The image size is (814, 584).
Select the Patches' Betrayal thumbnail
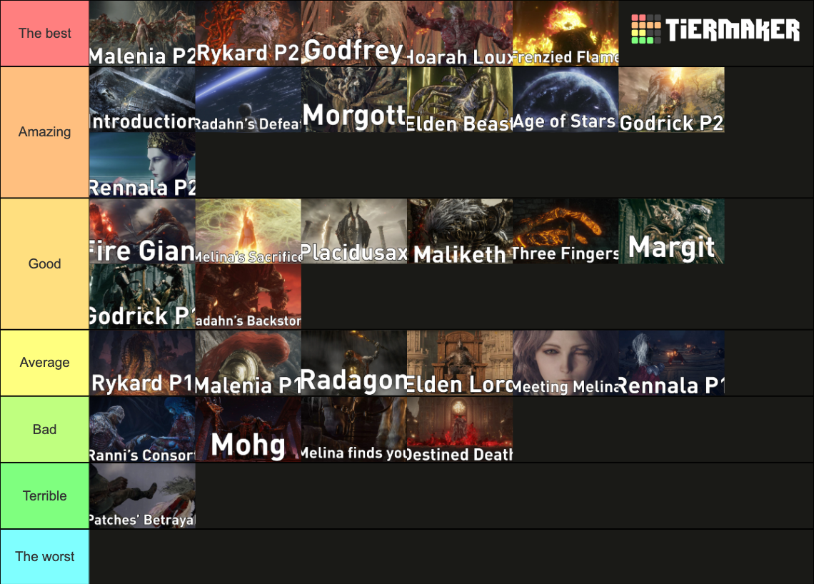click(x=142, y=496)
